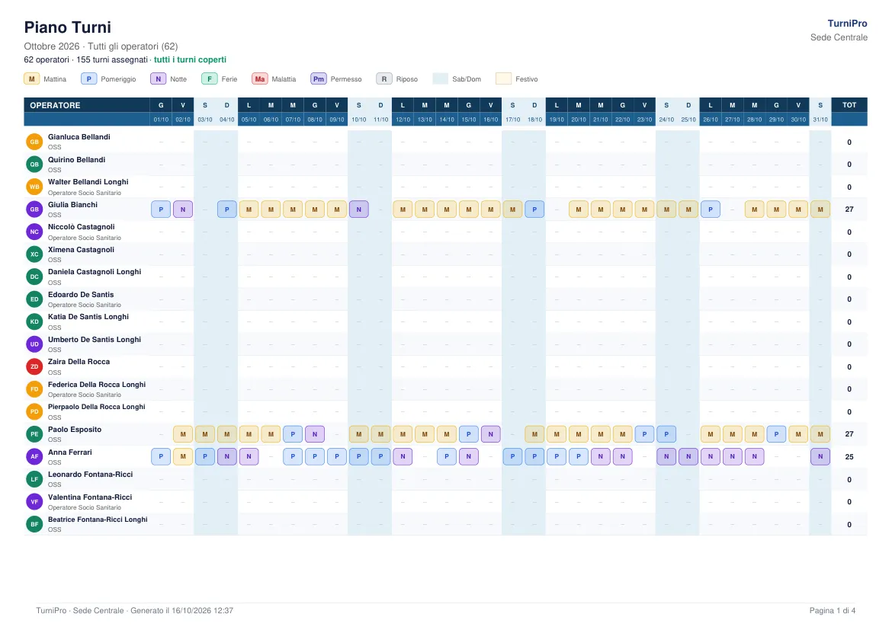Click the 16/10 date header
This screenshot has height=630, width=892.
(x=490, y=120)
